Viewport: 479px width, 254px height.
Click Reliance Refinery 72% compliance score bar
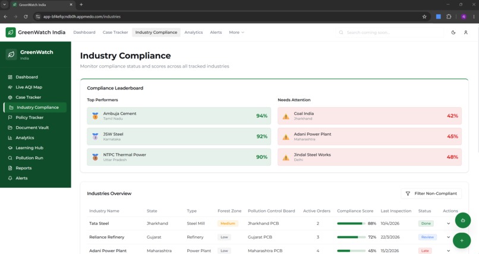click(351, 237)
